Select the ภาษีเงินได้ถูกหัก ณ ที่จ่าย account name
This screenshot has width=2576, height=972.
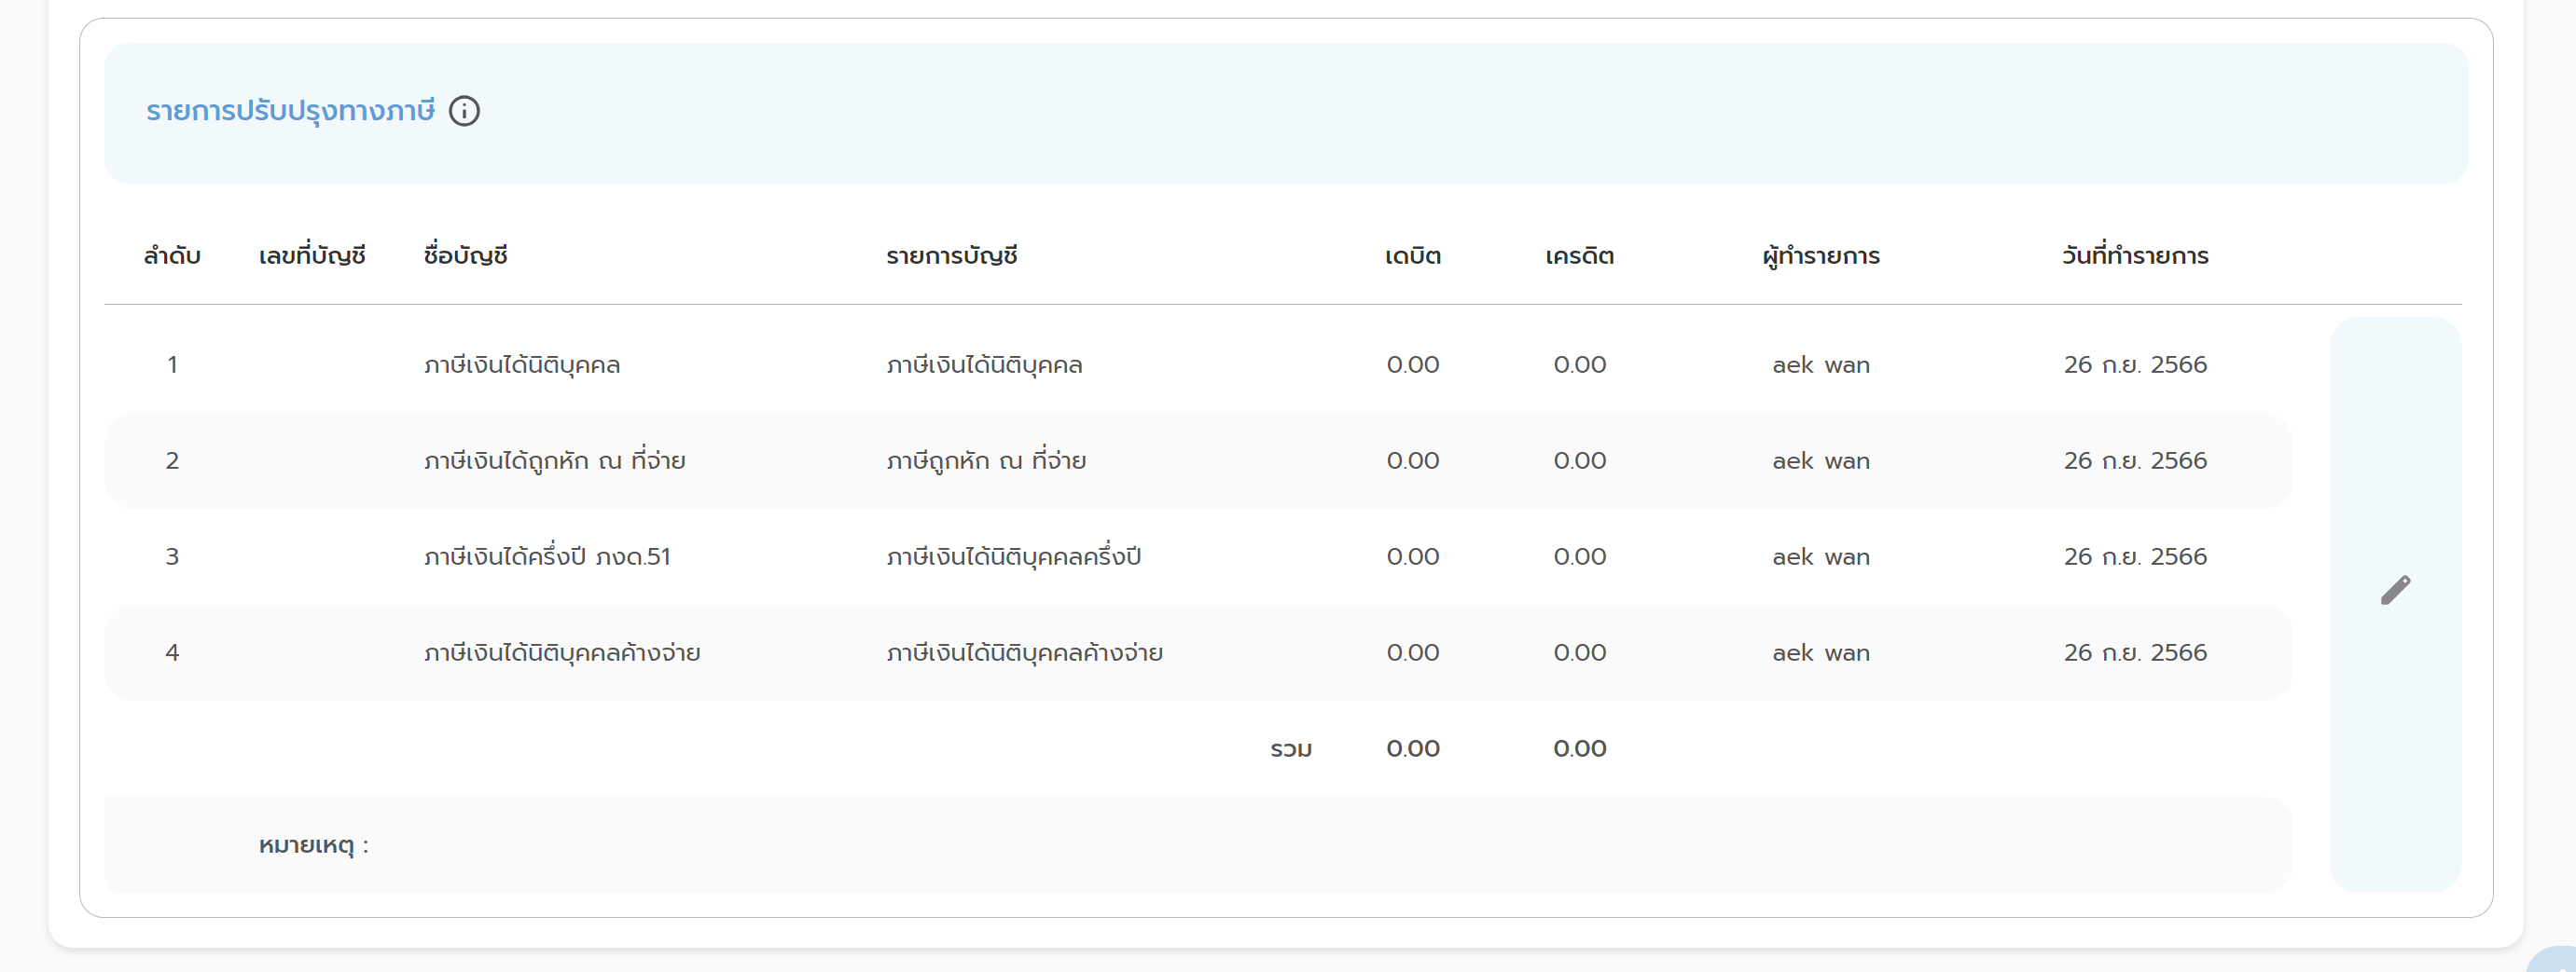pyautogui.click(x=554, y=460)
